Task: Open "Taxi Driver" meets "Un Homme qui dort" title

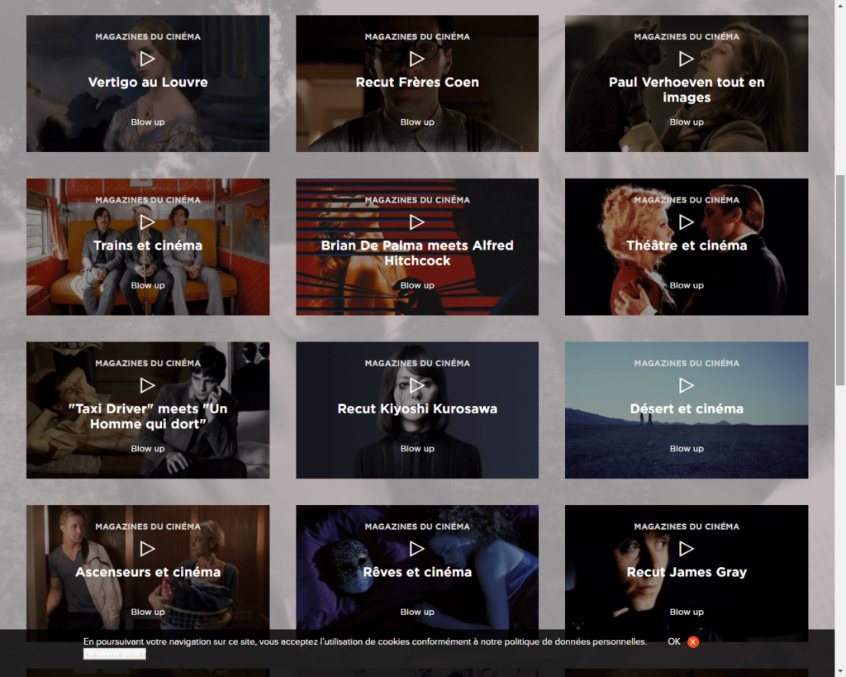Action: (148, 417)
